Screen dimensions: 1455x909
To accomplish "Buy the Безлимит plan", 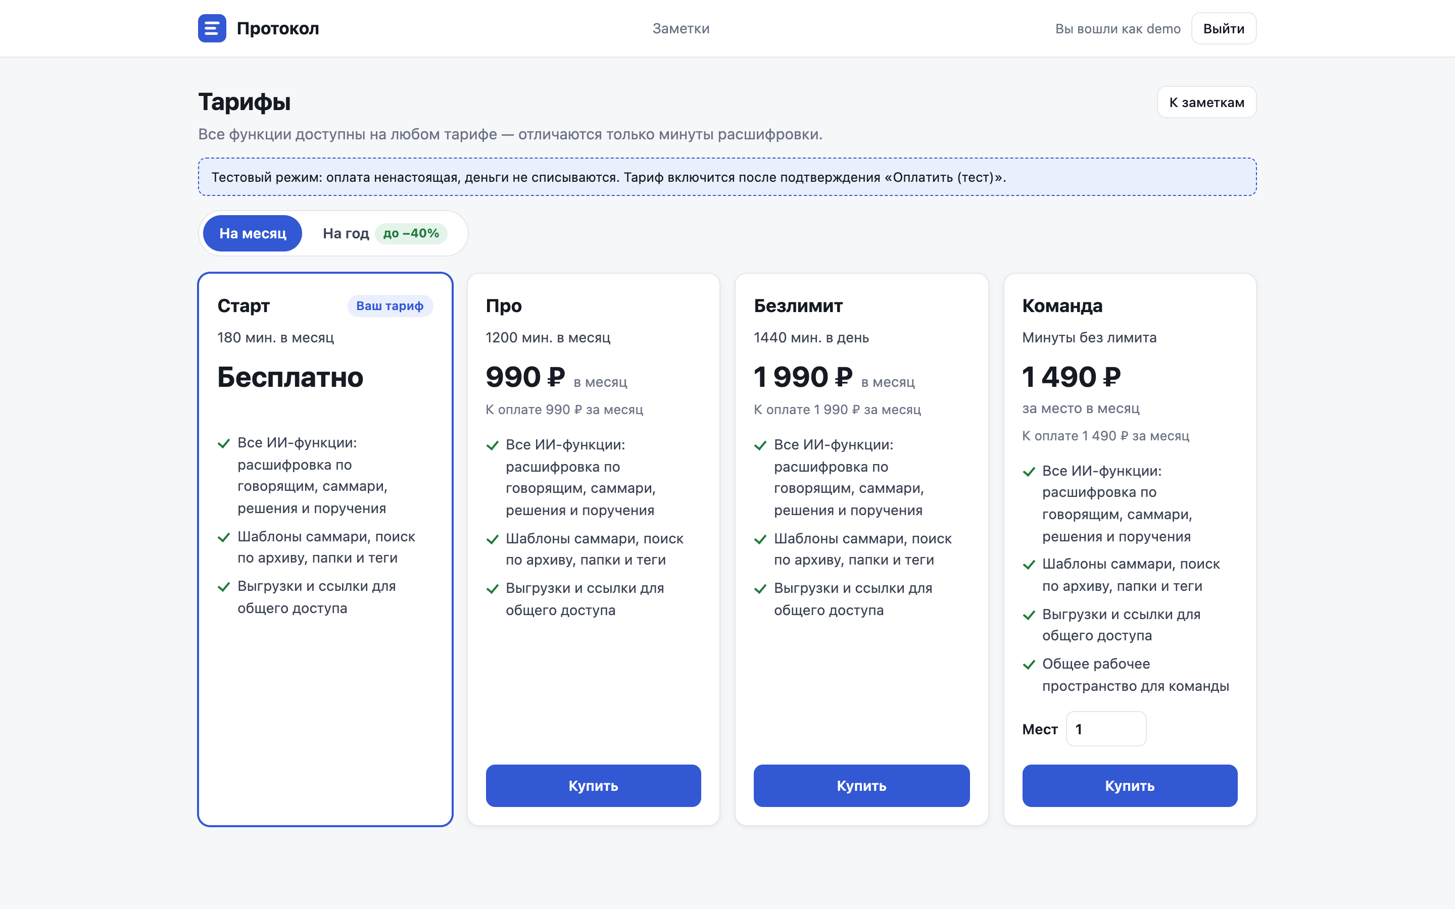I will point(861,786).
